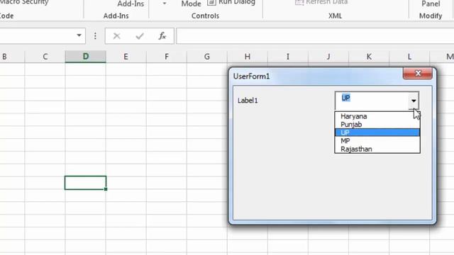Select column E header
The width and height of the screenshot is (454, 255).
126,57
